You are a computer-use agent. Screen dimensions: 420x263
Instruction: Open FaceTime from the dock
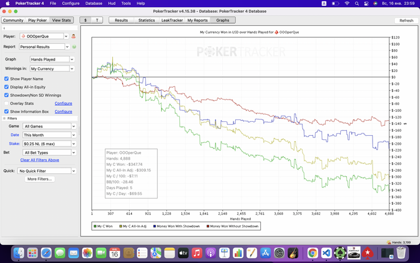tap(101, 253)
